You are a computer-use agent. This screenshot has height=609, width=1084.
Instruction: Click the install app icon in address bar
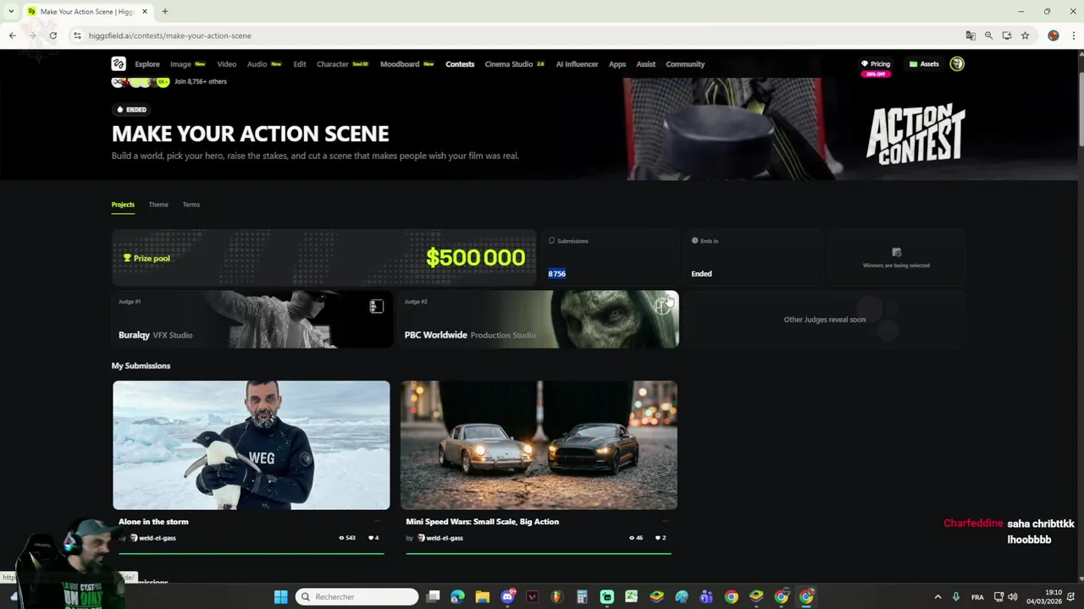click(1007, 36)
